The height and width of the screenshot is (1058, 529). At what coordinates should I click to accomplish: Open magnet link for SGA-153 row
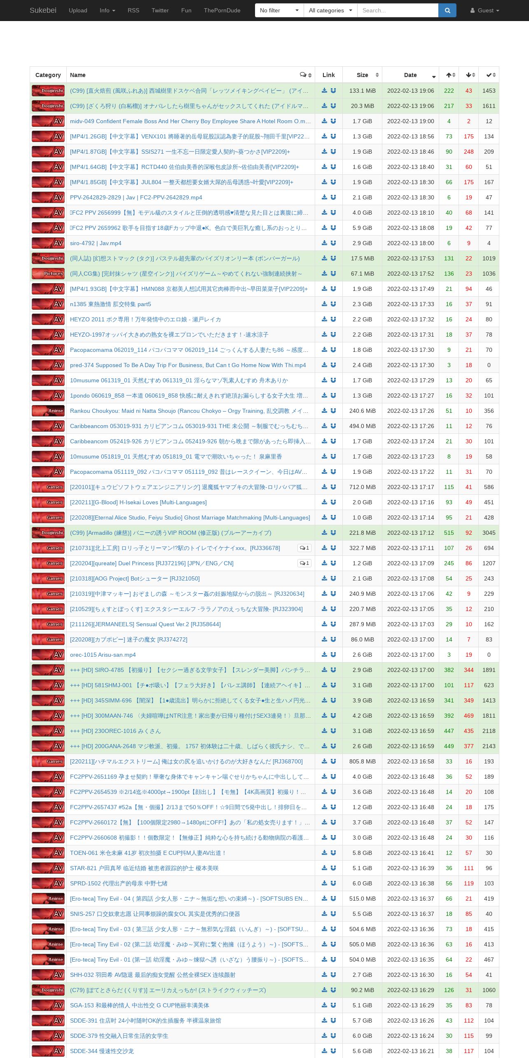pyautogui.click(x=333, y=1005)
